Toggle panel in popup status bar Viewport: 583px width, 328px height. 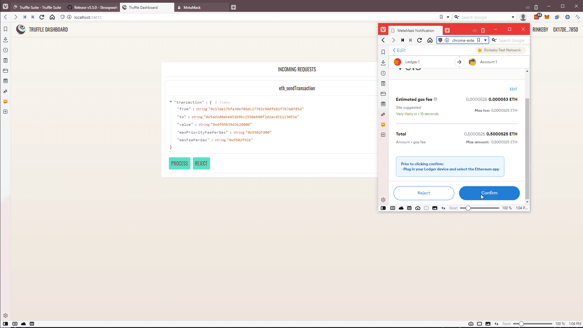pos(383,208)
